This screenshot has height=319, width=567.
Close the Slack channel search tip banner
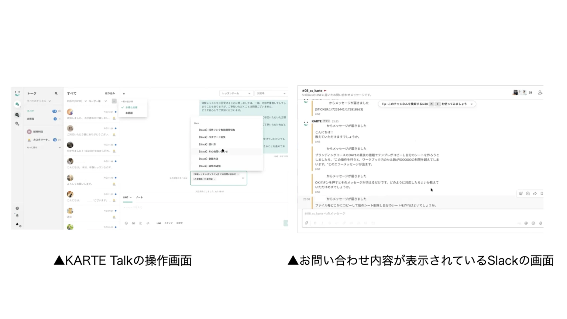pos(471,104)
